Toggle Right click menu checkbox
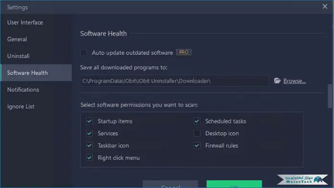Viewport: 334px width, 188px height. 89,158
